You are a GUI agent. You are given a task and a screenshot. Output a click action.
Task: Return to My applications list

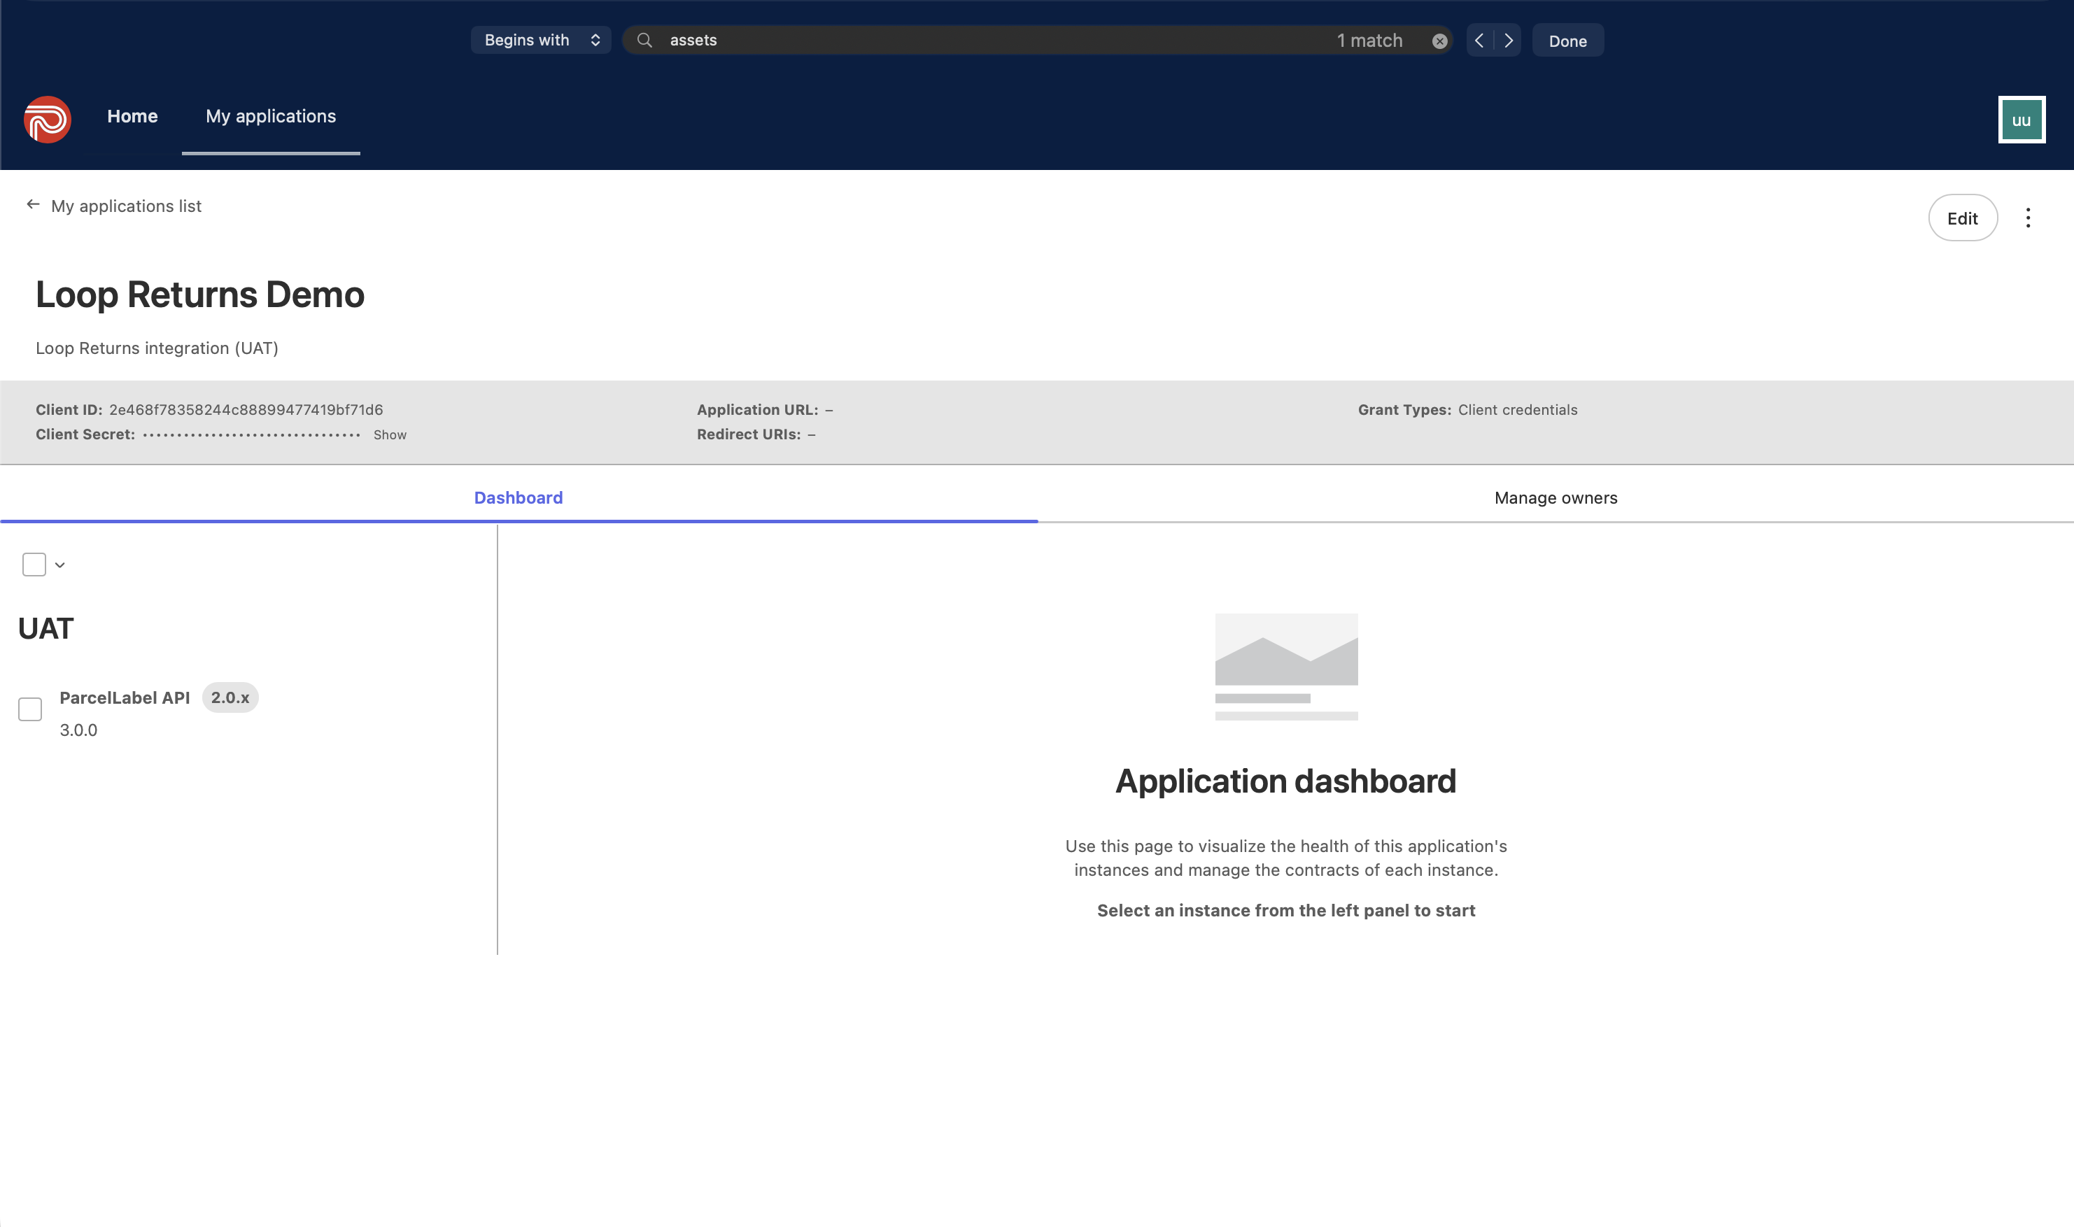coord(126,206)
